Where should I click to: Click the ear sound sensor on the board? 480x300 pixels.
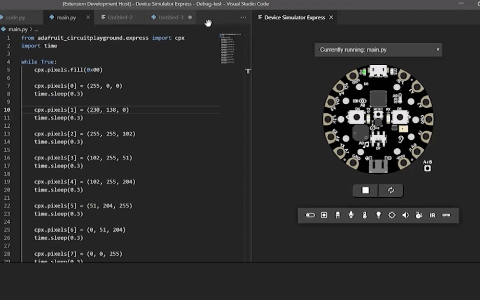tap(400, 140)
